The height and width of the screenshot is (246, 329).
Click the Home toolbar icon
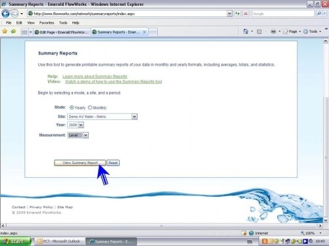(x=245, y=31)
